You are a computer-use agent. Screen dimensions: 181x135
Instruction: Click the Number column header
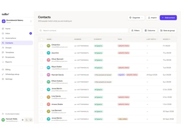pos(78,39)
